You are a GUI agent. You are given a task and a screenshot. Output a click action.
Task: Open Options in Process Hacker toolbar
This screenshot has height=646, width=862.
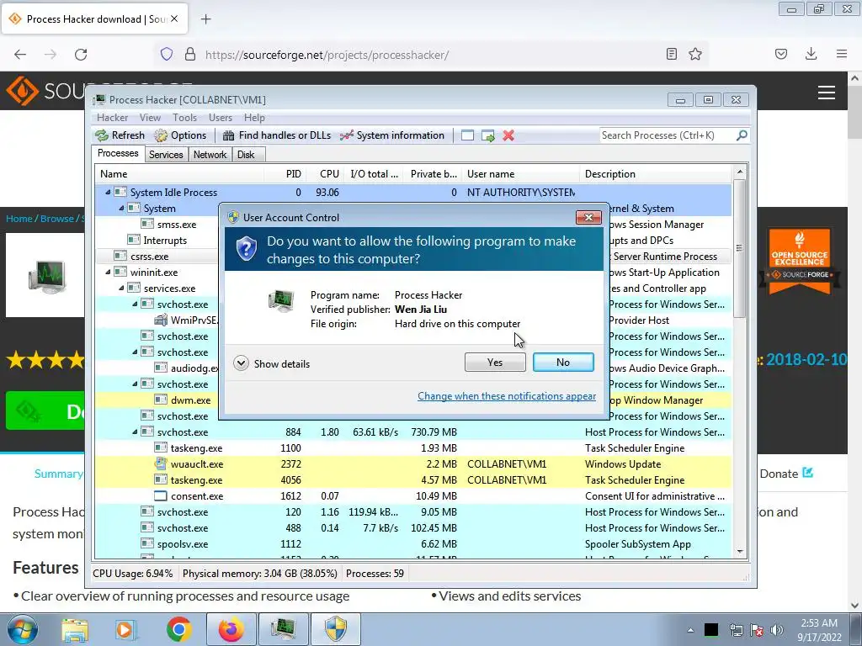tap(180, 135)
